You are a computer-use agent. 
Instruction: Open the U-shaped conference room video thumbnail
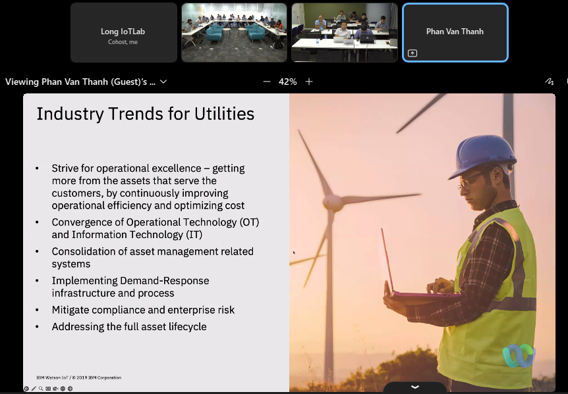tap(234, 32)
